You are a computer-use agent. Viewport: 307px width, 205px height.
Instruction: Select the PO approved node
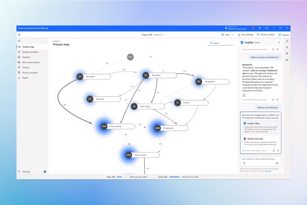[x=171, y=128]
